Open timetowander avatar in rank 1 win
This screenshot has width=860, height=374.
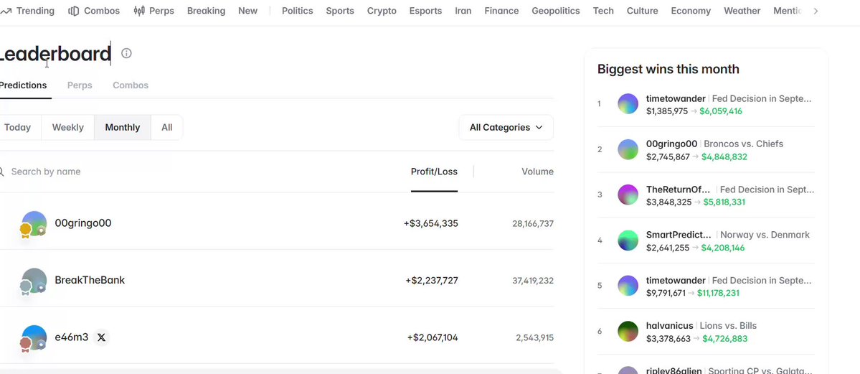tap(628, 104)
